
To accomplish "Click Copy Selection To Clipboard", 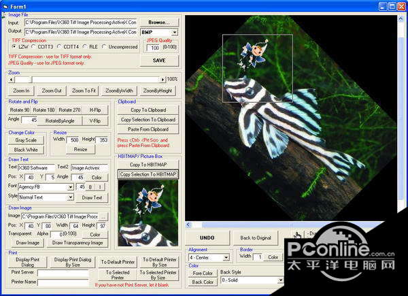I will (x=148, y=119).
